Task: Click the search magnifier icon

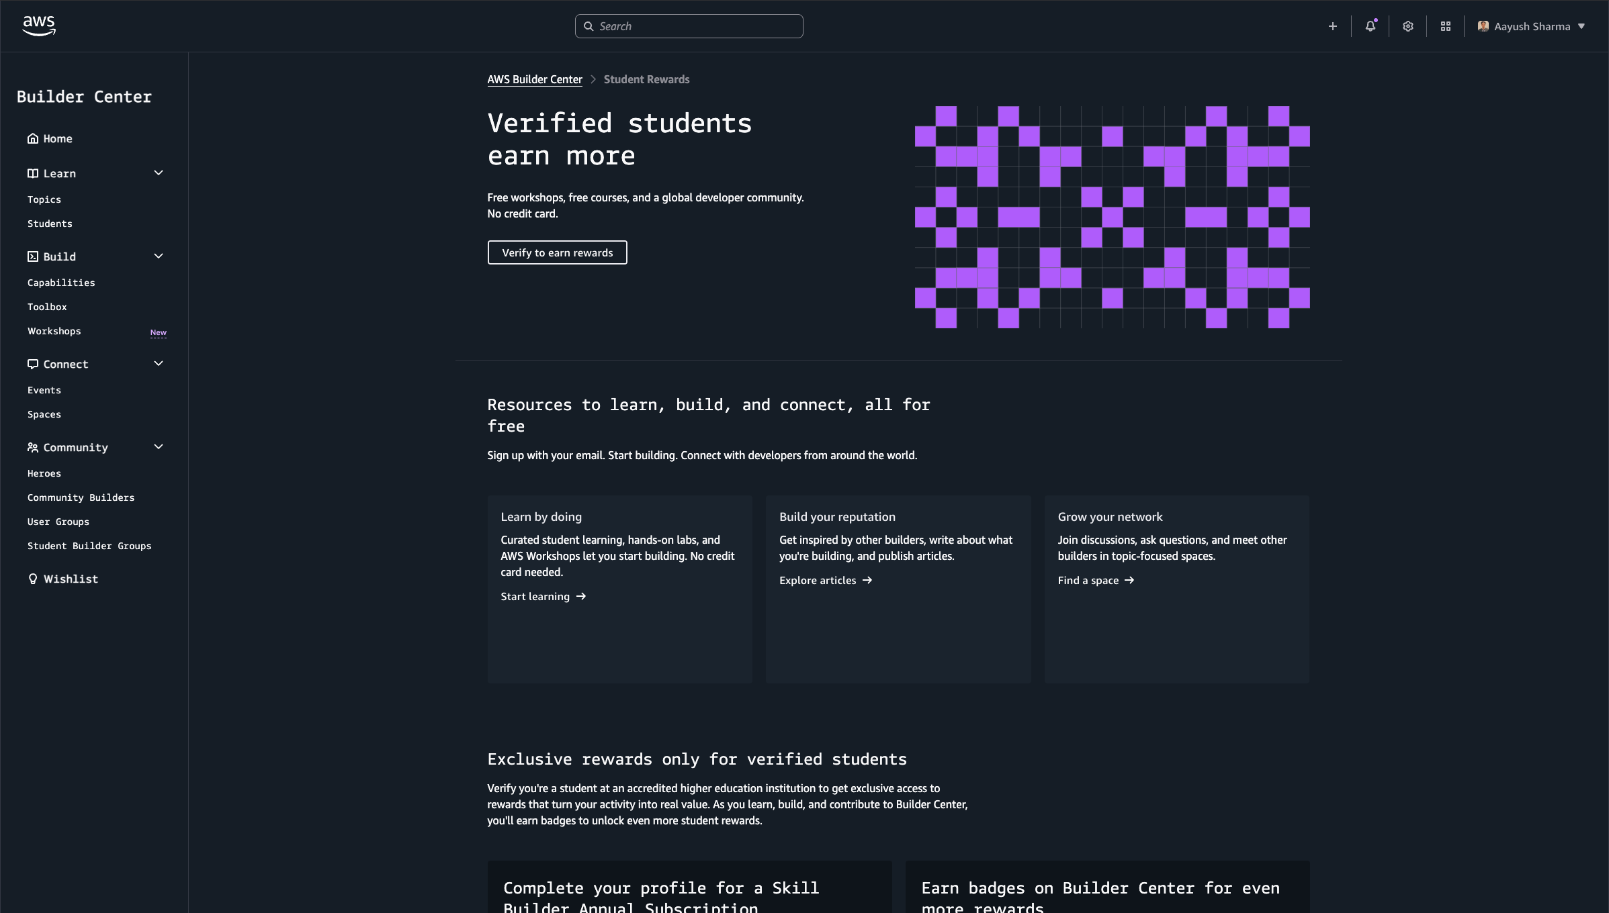Action: [589, 26]
